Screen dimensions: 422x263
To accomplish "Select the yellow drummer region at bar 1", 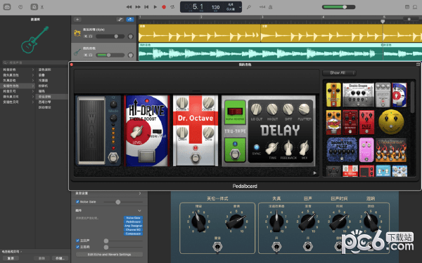I will 199,33.
